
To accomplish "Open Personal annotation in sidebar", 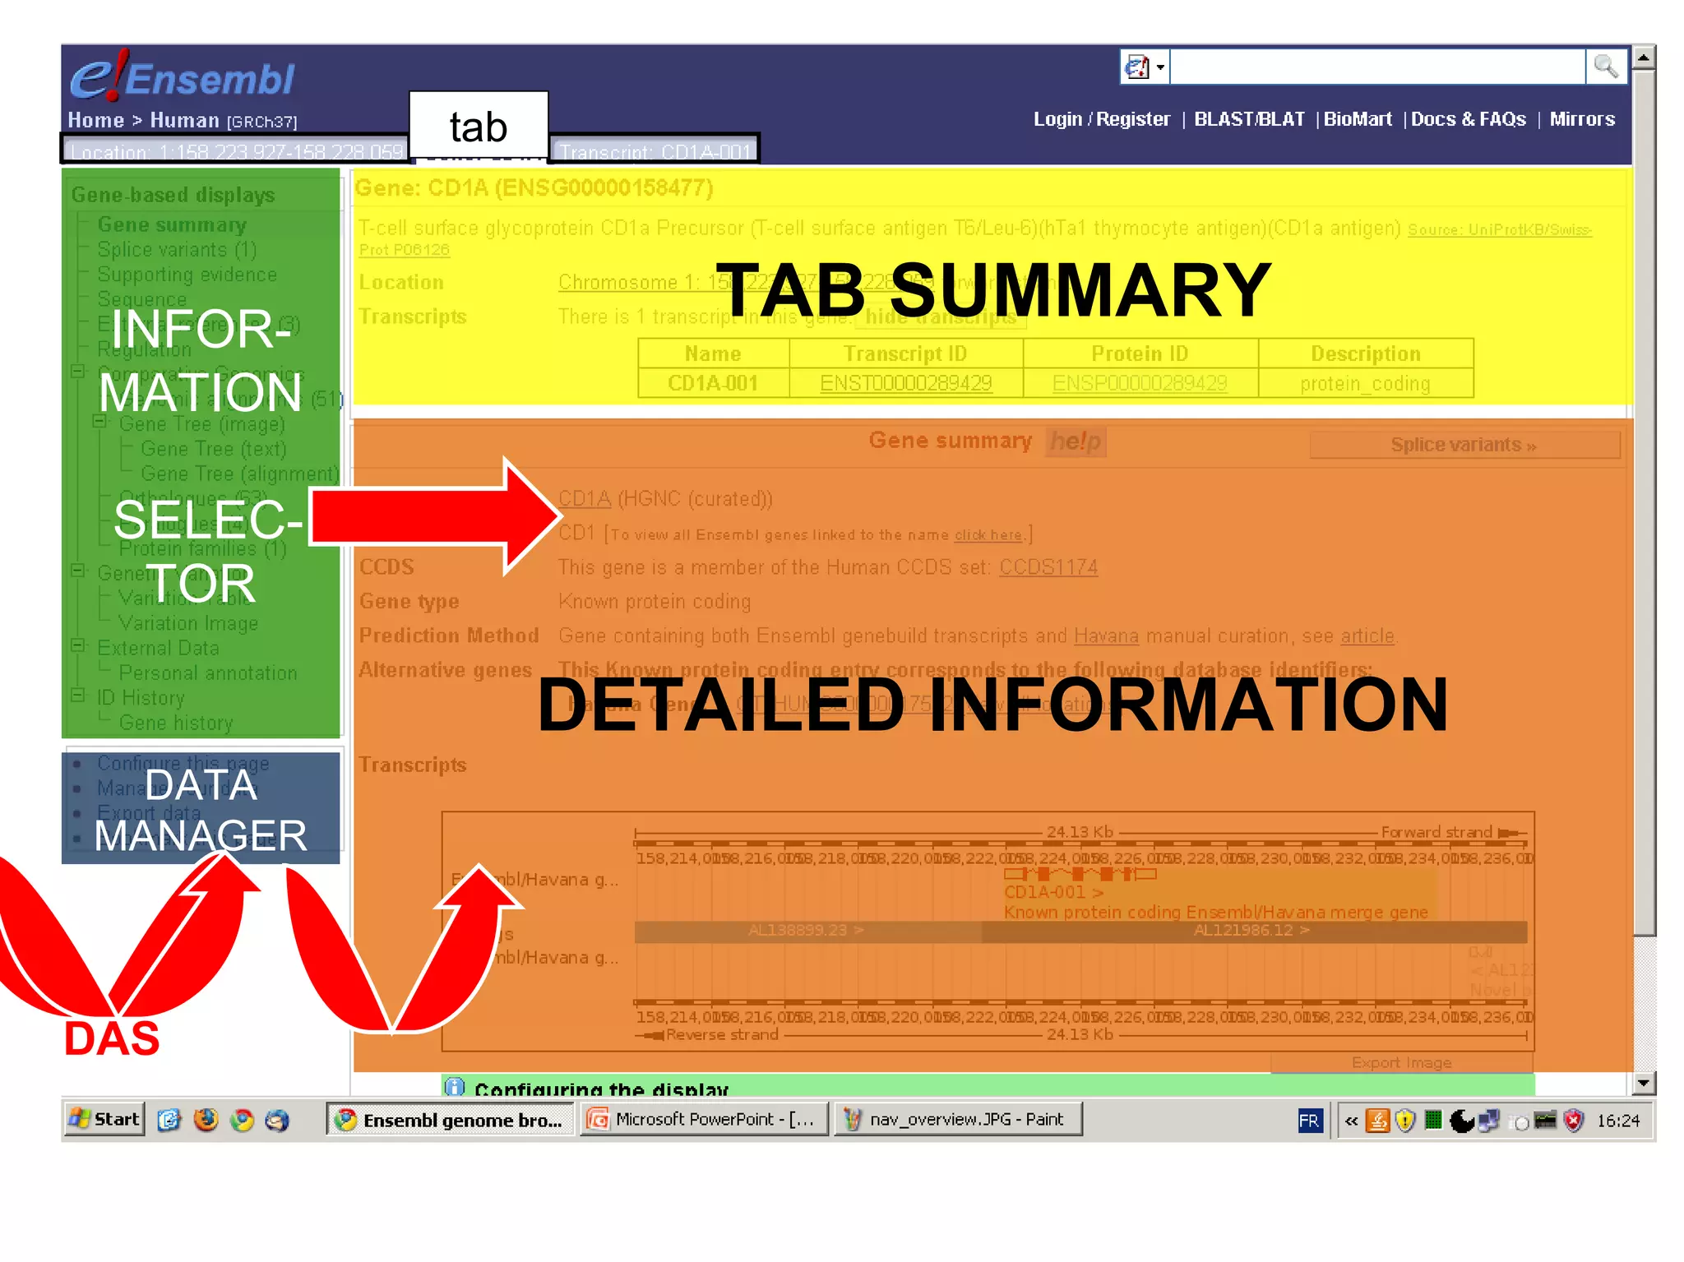I will click(208, 673).
